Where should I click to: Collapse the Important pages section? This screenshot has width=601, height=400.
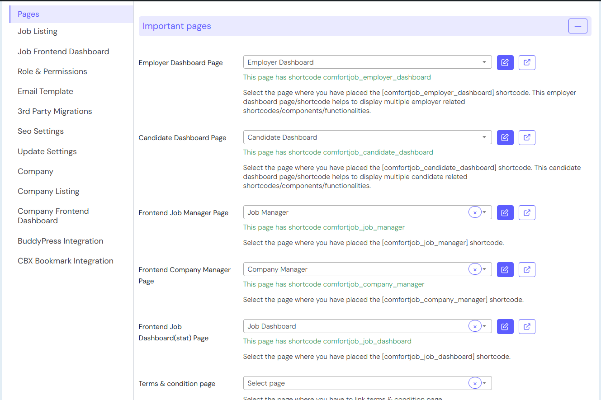coord(577,26)
